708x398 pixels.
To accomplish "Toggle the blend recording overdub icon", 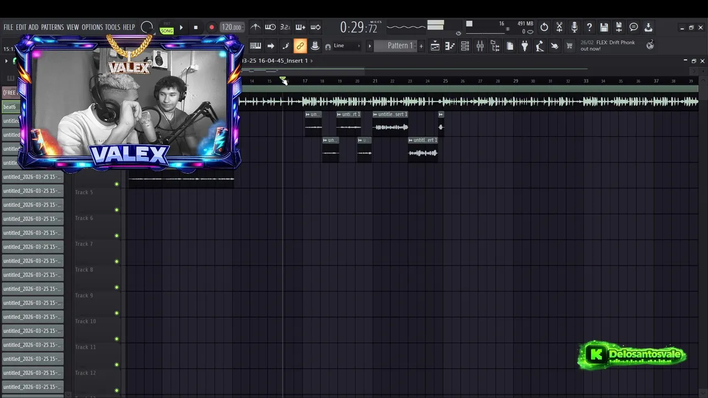I will [300, 27].
